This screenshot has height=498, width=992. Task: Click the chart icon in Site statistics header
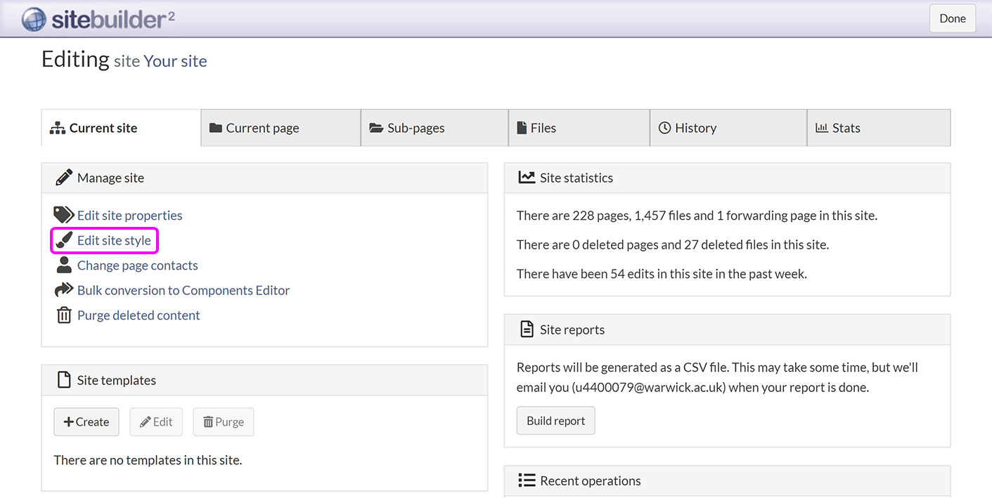[x=527, y=178]
